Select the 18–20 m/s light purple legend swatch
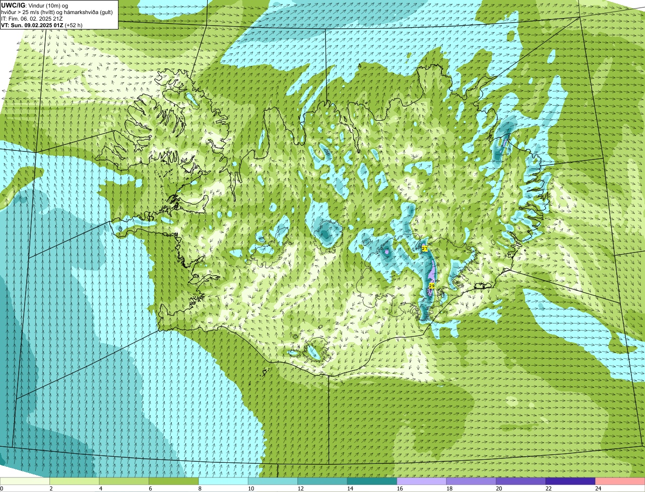The image size is (645, 492). pos(471,481)
